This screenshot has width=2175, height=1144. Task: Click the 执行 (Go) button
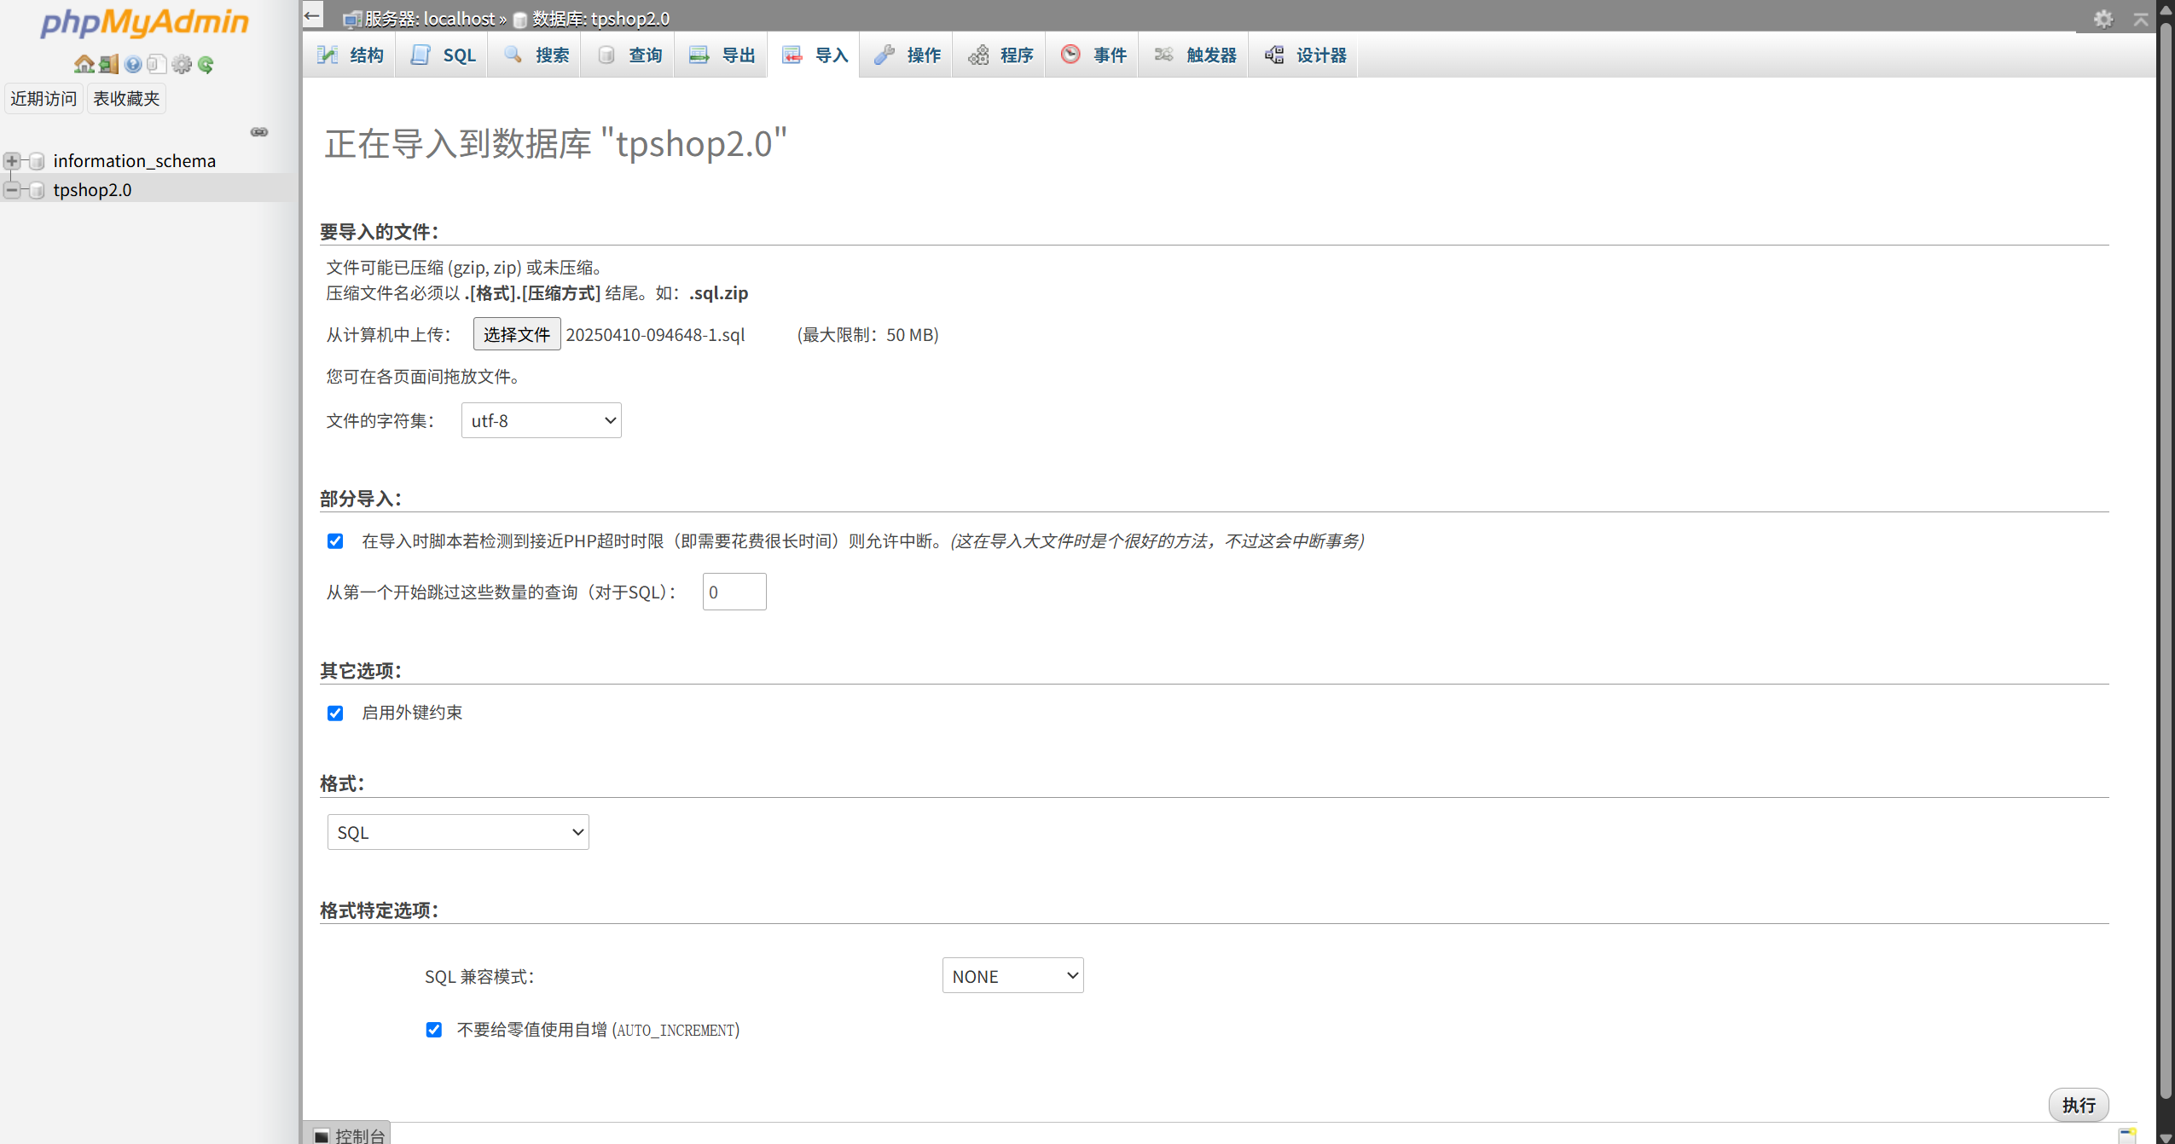point(2079,1105)
